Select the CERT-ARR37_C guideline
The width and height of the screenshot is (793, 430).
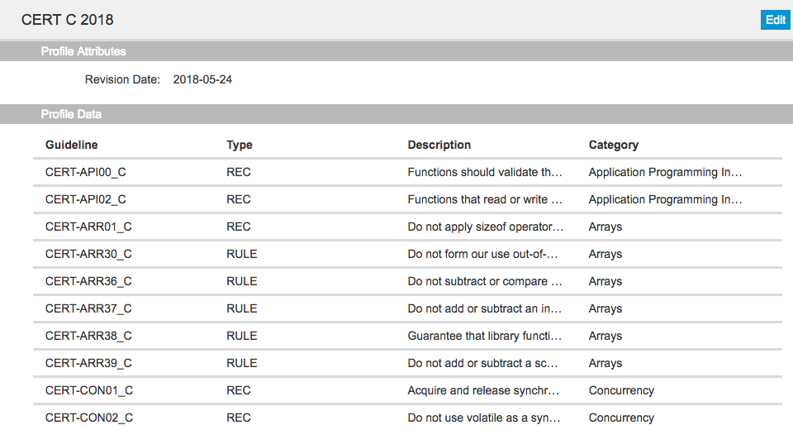coord(407,309)
